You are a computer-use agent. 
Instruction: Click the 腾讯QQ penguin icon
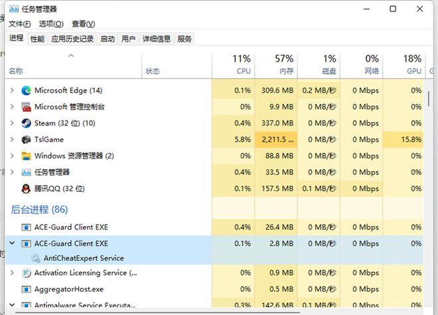[x=27, y=189]
